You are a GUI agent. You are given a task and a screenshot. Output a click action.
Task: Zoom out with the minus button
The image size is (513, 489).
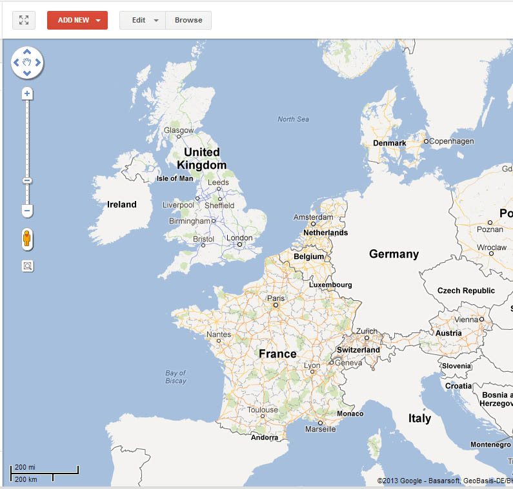point(27,211)
